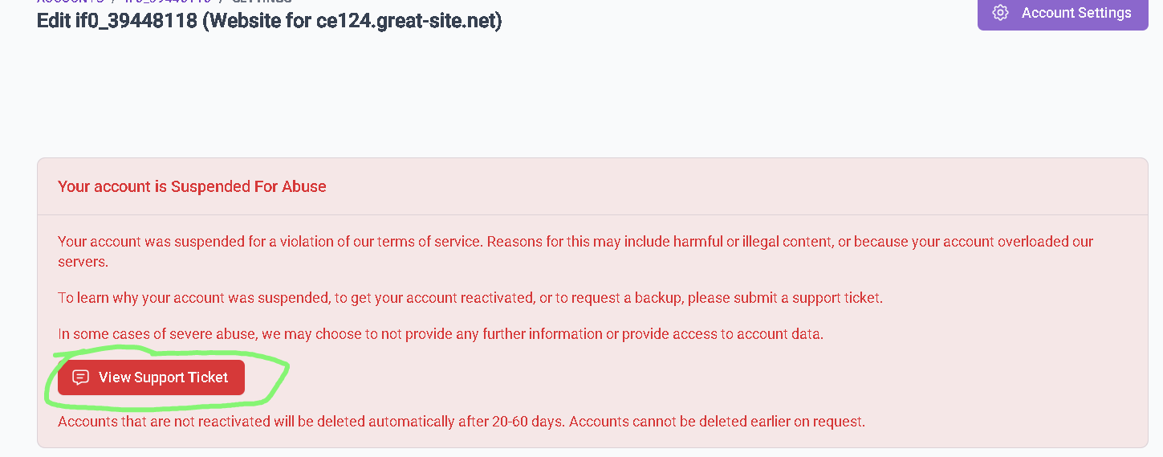This screenshot has height=457, width=1163.
Task: Click the gear icon in Account Settings
Action: point(1000,13)
